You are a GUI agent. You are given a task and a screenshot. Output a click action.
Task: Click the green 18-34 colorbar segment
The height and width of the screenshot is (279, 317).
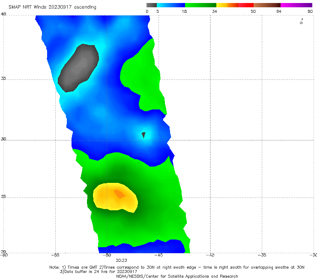click(201, 5)
